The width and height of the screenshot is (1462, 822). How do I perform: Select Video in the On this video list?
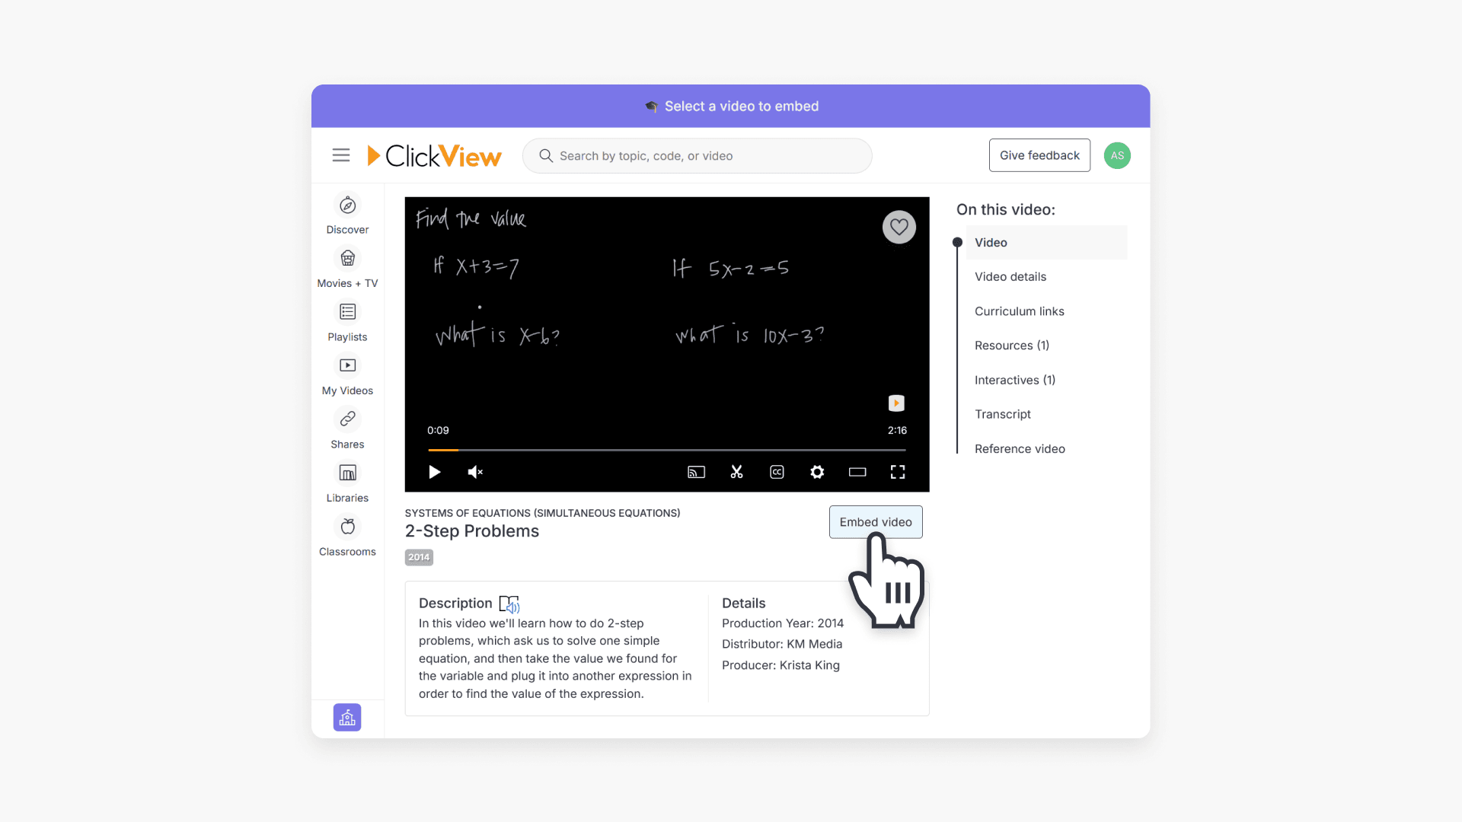[1046, 242]
